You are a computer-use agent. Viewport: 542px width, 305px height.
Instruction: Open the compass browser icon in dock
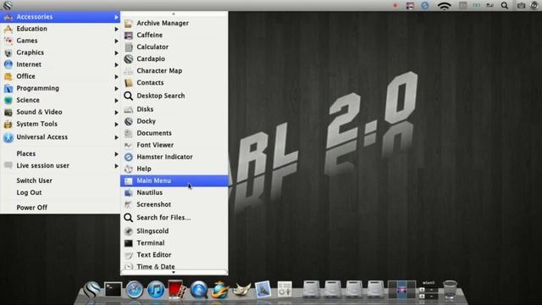click(135, 290)
